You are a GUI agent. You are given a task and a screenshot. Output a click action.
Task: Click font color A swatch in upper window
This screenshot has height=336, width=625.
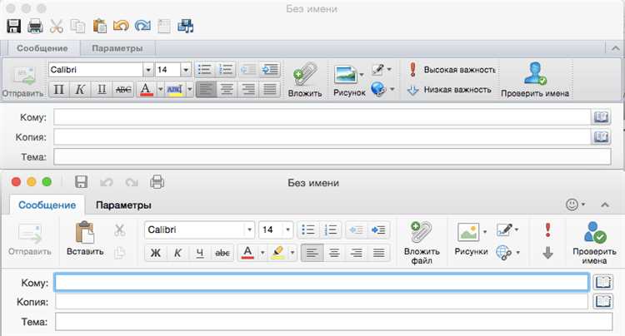[x=147, y=90]
